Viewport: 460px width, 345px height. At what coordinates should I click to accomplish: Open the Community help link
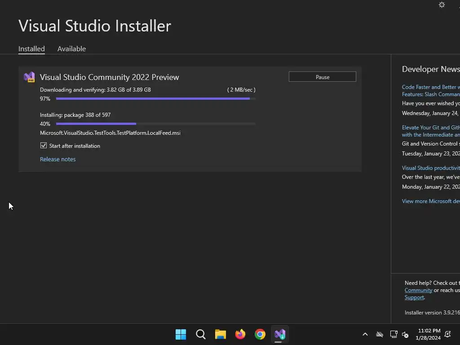[x=418, y=290]
